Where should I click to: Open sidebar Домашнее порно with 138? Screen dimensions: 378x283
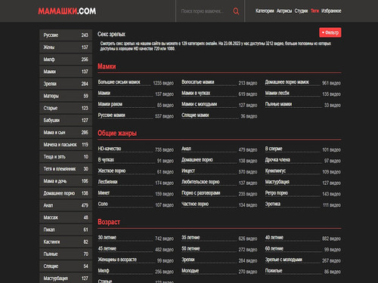[66, 193]
